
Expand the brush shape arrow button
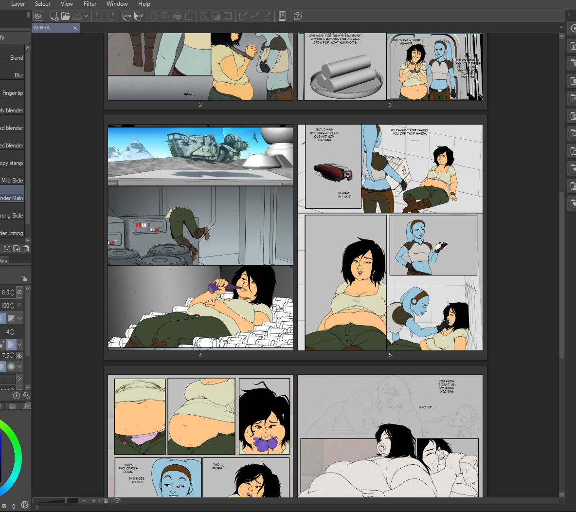coord(19,379)
